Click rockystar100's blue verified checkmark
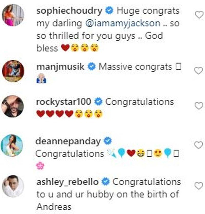Viewport: 205px width, 214px height. click(x=99, y=102)
